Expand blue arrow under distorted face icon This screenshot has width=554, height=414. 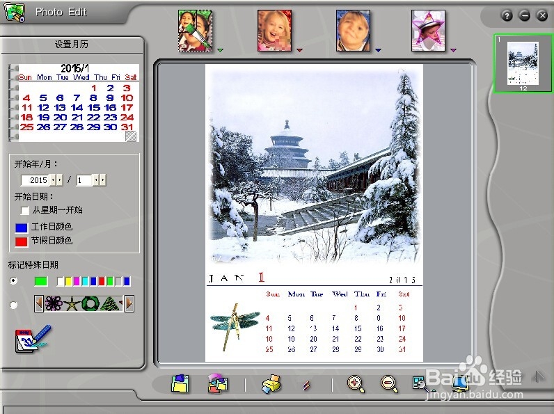[378, 50]
